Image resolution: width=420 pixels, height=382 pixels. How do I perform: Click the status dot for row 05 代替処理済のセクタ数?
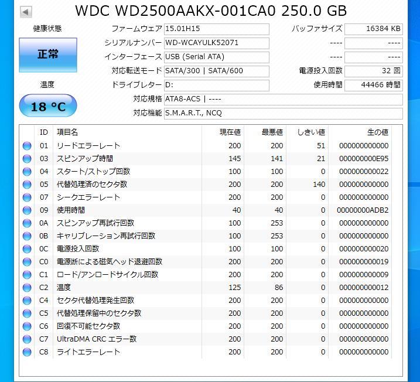coord(27,185)
